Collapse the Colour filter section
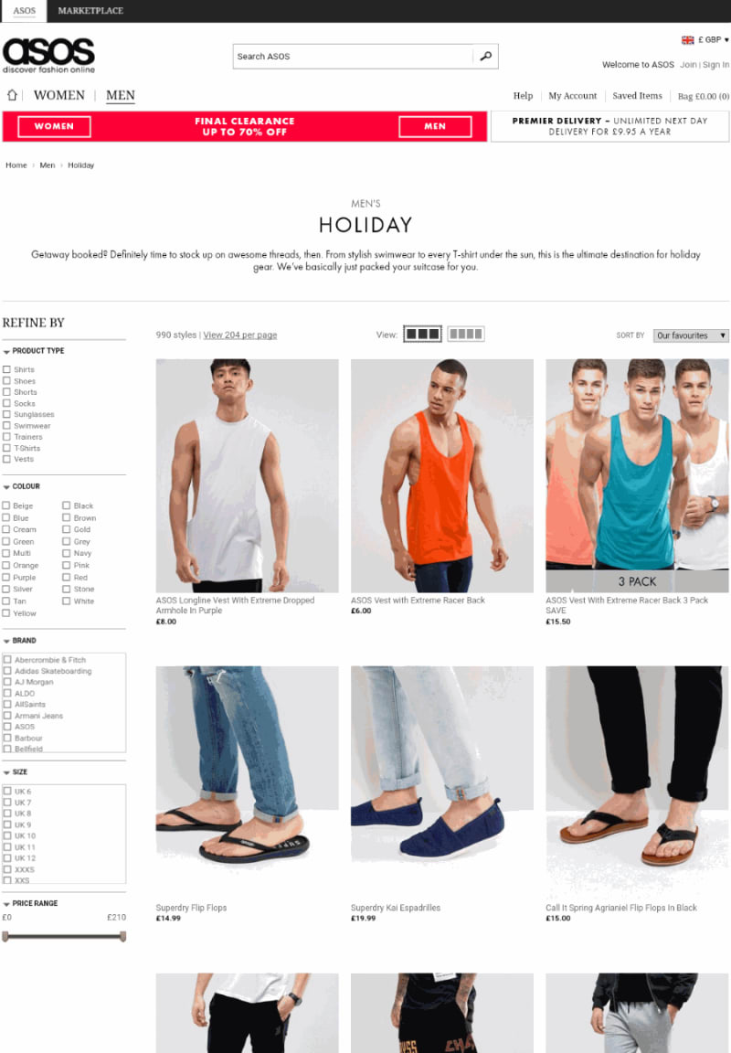 tap(6, 487)
